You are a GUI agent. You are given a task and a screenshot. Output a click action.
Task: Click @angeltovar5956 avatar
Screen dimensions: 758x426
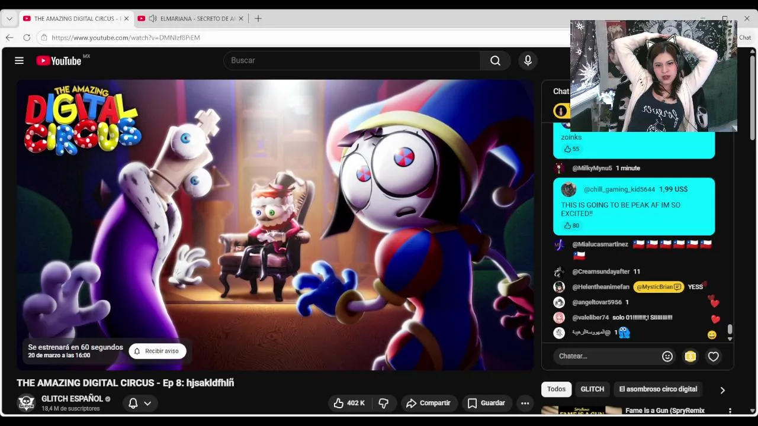pyautogui.click(x=559, y=302)
